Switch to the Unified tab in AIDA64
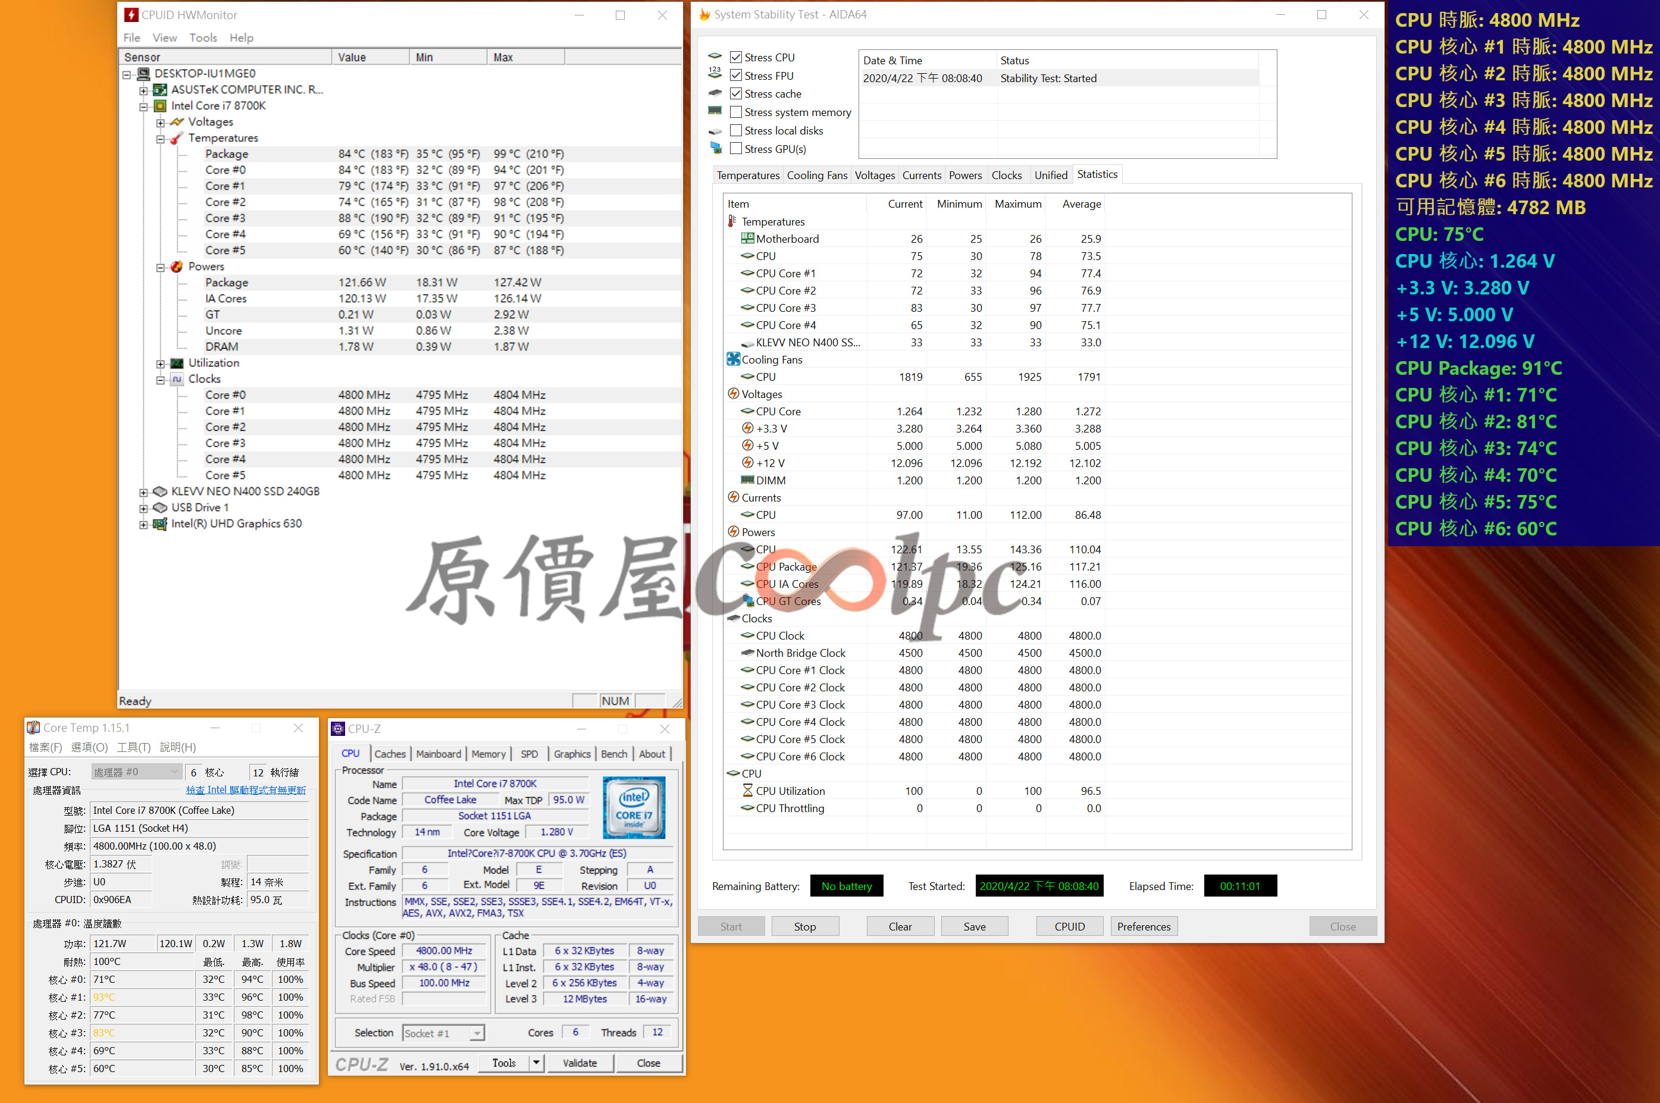 tap(1051, 175)
